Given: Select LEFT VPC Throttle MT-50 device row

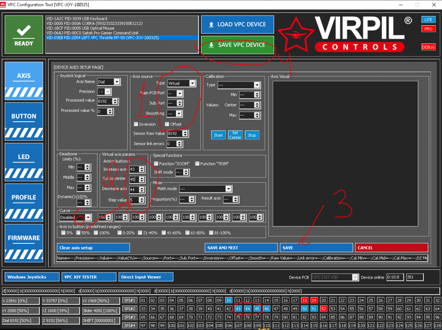Looking at the screenshot, I should [122, 38].
